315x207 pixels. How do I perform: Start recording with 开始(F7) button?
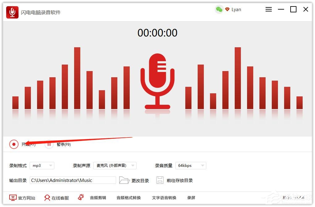(23, 144)
